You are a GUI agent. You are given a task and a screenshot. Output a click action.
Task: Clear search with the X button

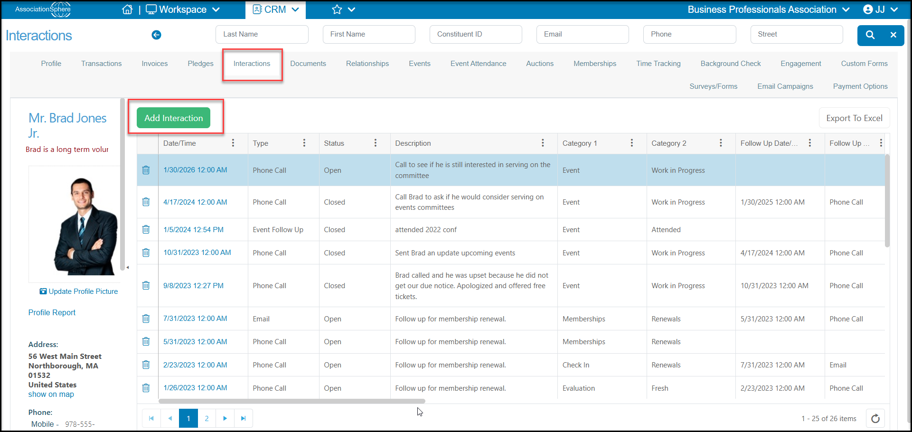893,35
